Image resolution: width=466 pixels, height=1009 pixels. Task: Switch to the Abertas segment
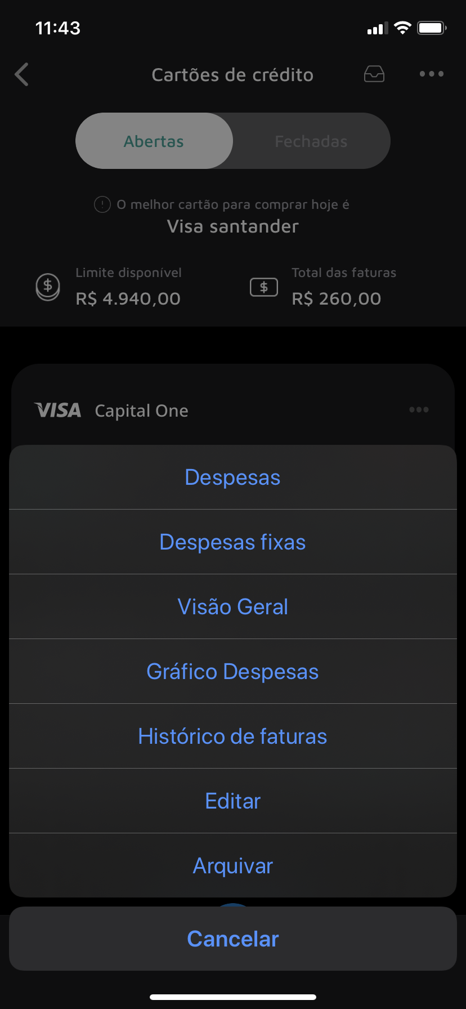[154, 141]
